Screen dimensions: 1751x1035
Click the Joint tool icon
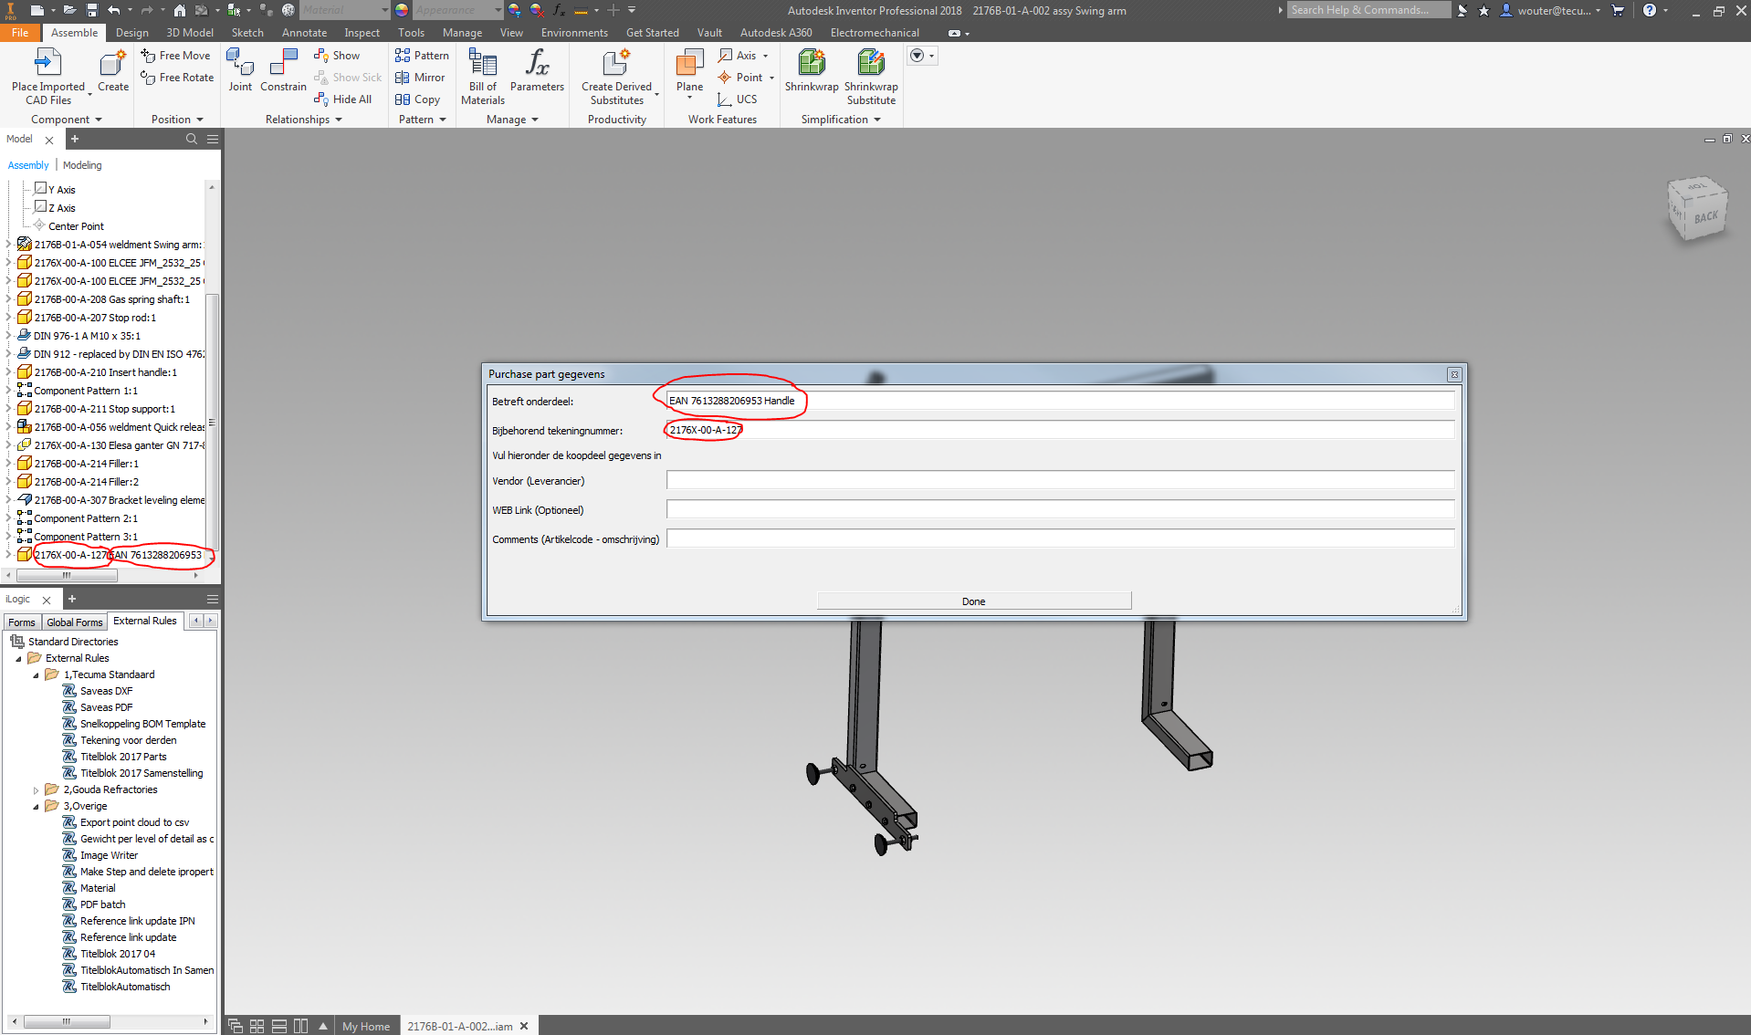240,64
